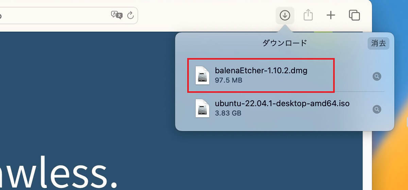Screen dimensions: 408x190
Task: Reload the page with the refresh icon
Action: click(x=130, y=15)
